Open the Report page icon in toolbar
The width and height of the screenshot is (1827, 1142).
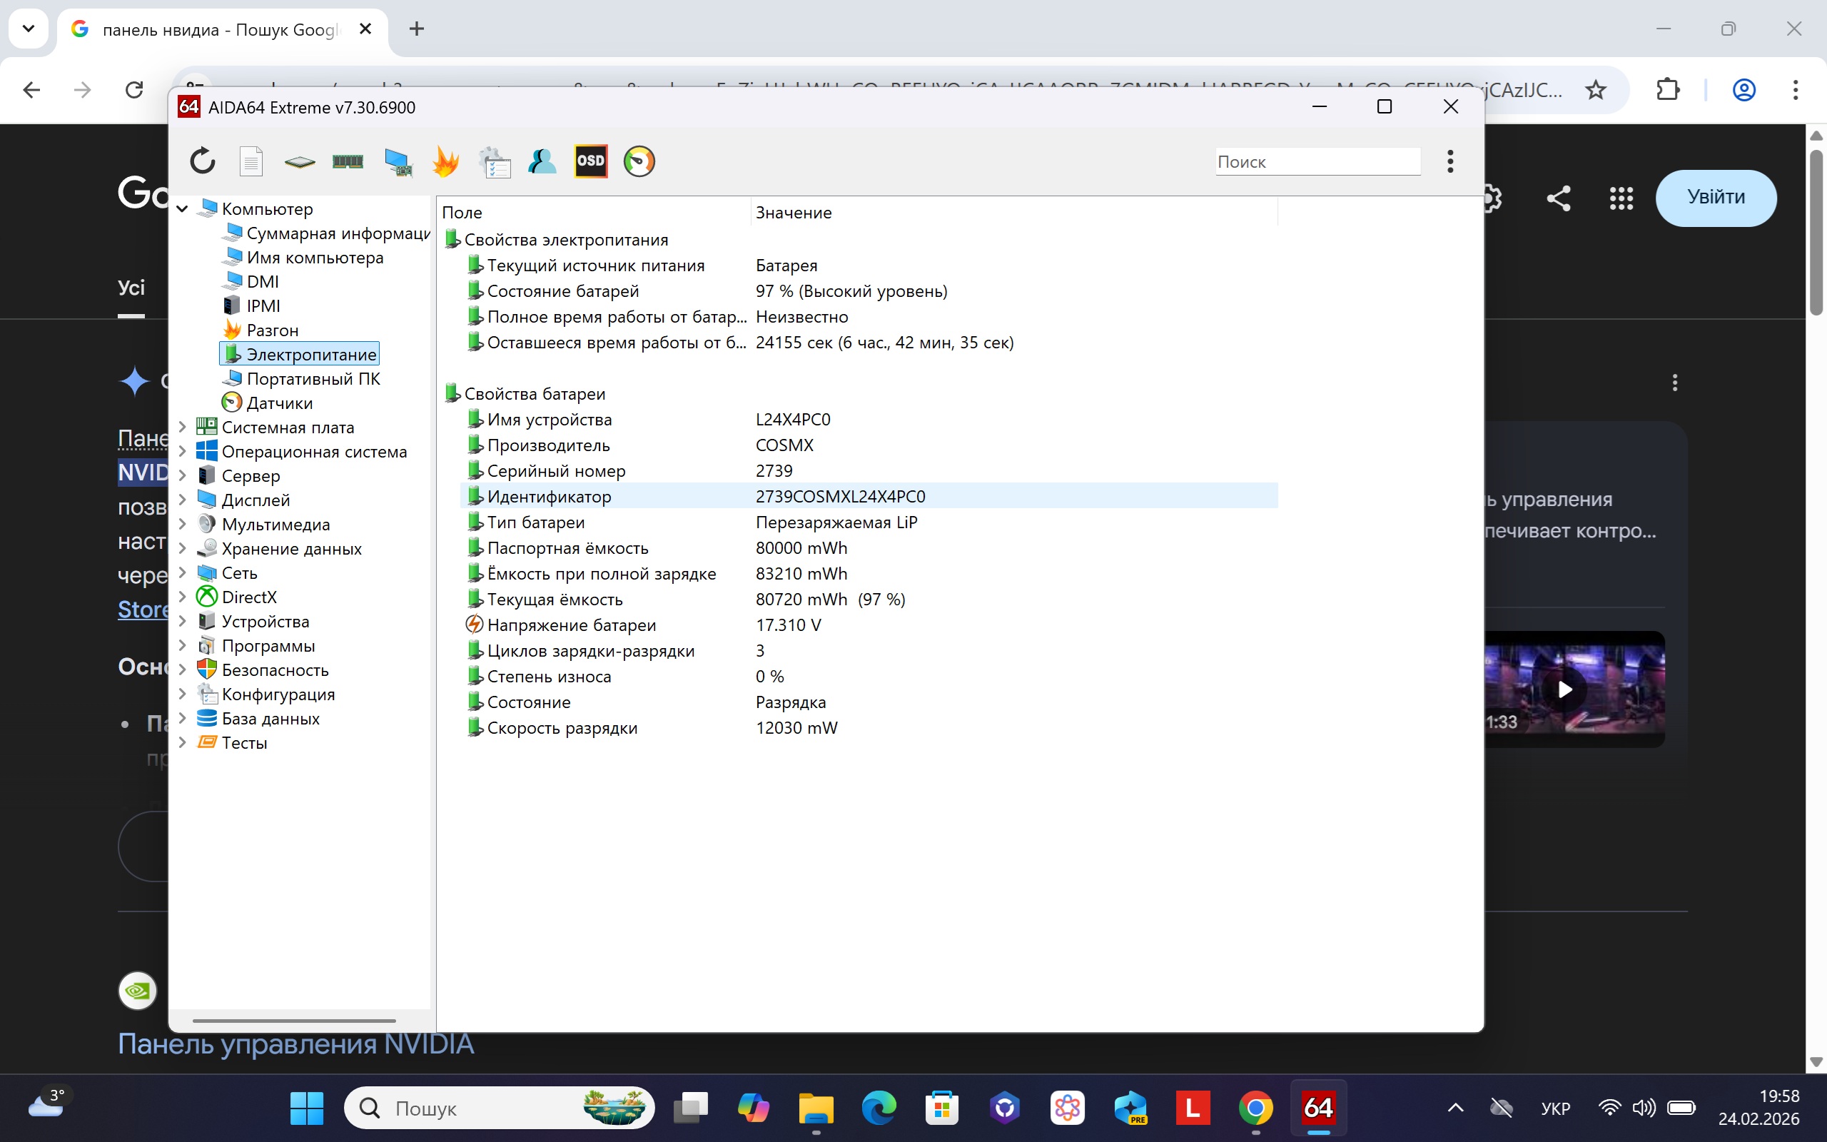[x=250, y=161]
